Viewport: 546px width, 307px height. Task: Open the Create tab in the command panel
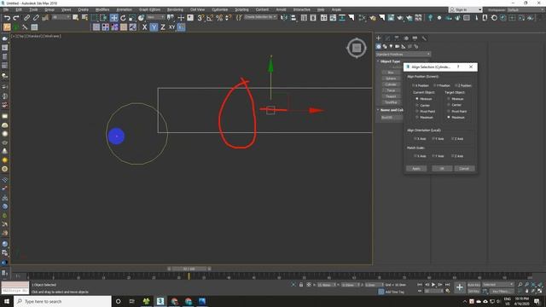(379, 38)
